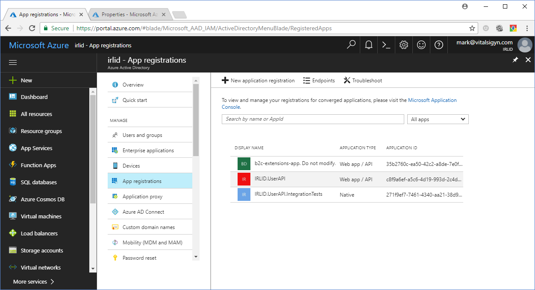Image resolution: width=535 pixels, height=290 pixels.
Task: Open Quick start menu item
Action: (150, 100)
